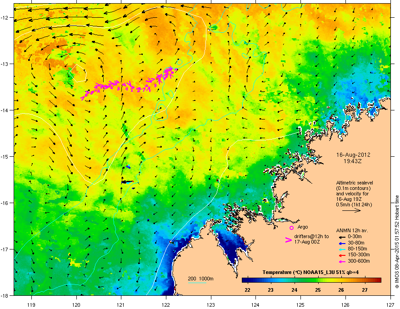
Task: Click the longitude axis label 122
Action: pyautogui.click(x=166, y=304)
